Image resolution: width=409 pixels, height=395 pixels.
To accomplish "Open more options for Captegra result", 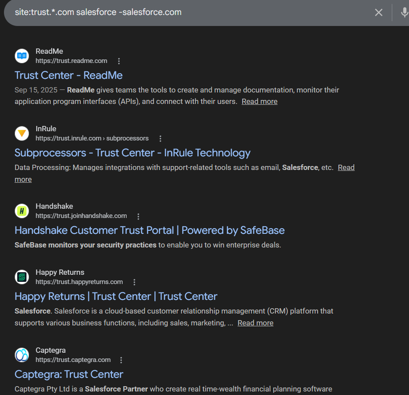I will [121, 360].
